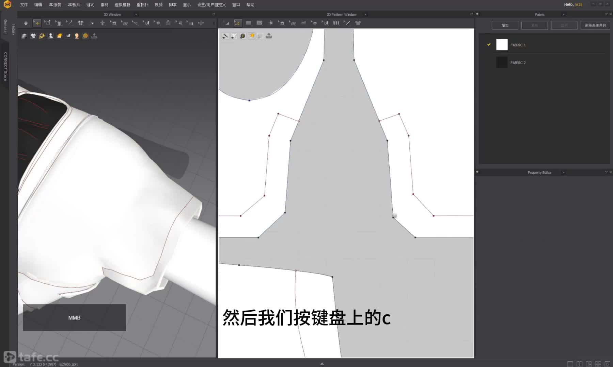This screenshot has height=367, width=613.
Task: Open the 虚拟模特 menu
Action: (123, 5)
